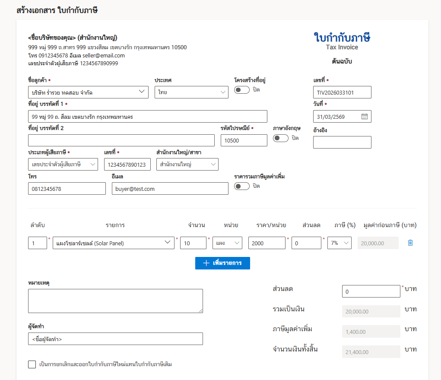Click the ส่วนลด total discount field

pyautogui.click(x=371, y=291)
